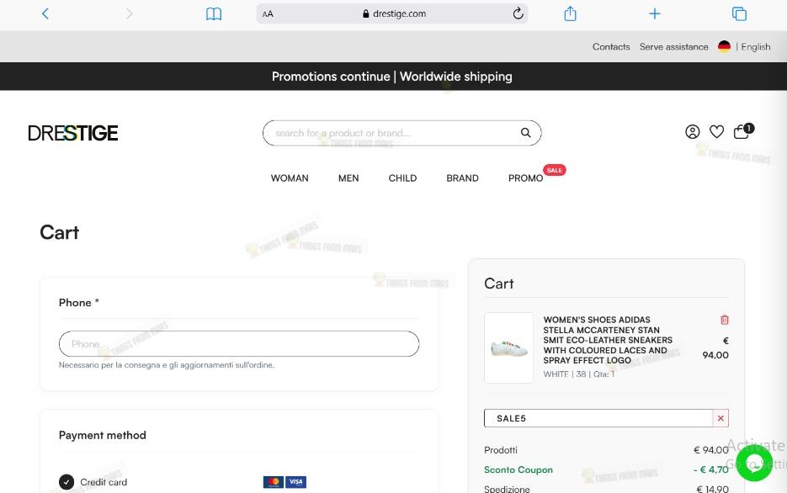Open the green chat bubble widget
Viewport: 787px width, 493px height.
(x=754, y=464)
